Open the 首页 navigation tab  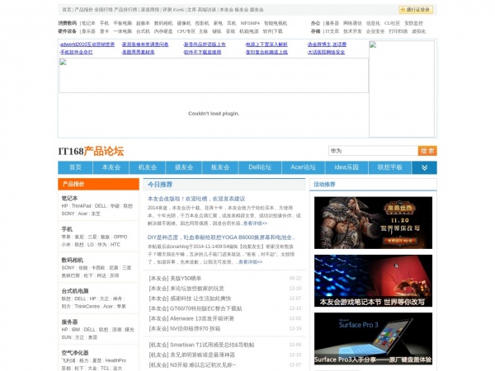(75, 167)
